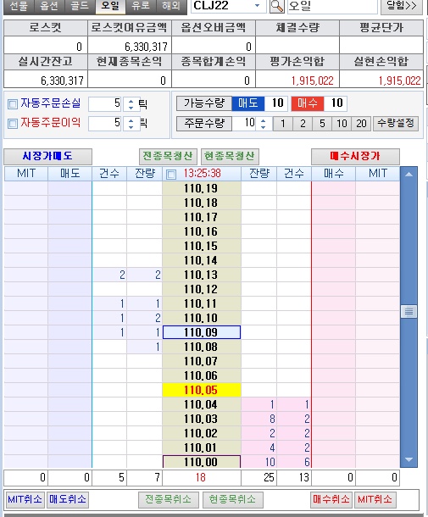Click the 시장가매도 market sell button
This screenshot has height=517, width=428.
click(x=47, y=156)
